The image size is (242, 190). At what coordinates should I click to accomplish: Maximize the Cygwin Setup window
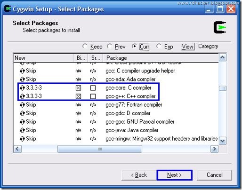(x=220, y=9)
